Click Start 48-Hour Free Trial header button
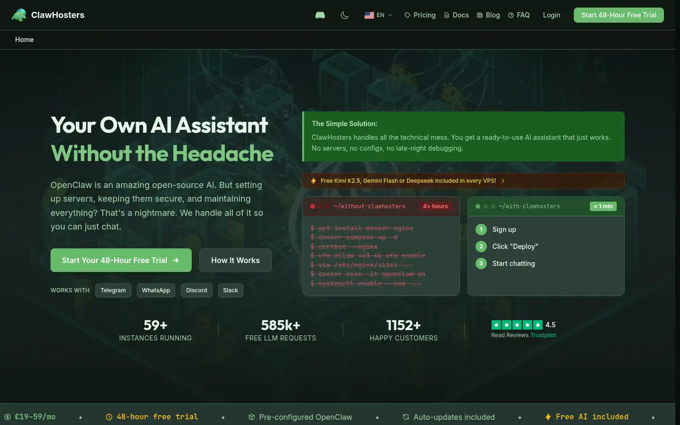Screen dimensions: 680x425 pos(619,15)
